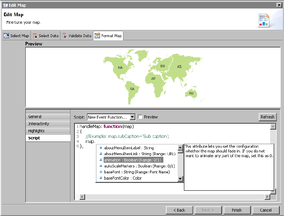Go to previous step with Back
Viewport: 284px width, 216px height.
pos(179,210)
